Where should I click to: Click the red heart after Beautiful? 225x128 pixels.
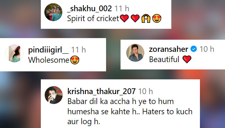187,59
